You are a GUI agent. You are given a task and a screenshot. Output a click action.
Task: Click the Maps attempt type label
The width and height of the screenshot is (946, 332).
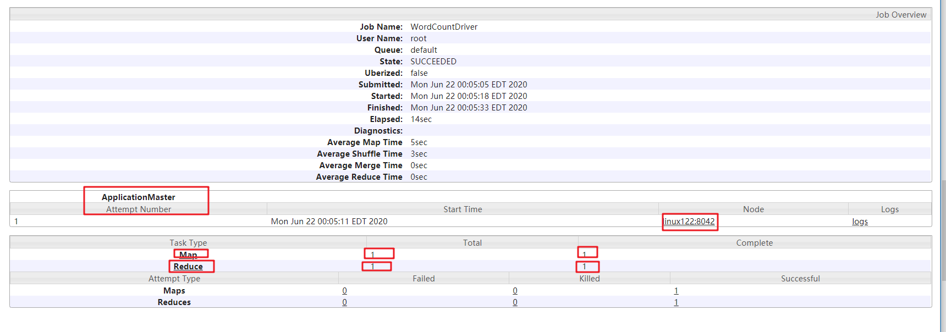coord(174,290)
